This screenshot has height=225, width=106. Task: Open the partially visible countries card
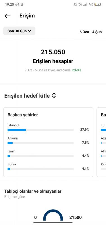[102, 142]
